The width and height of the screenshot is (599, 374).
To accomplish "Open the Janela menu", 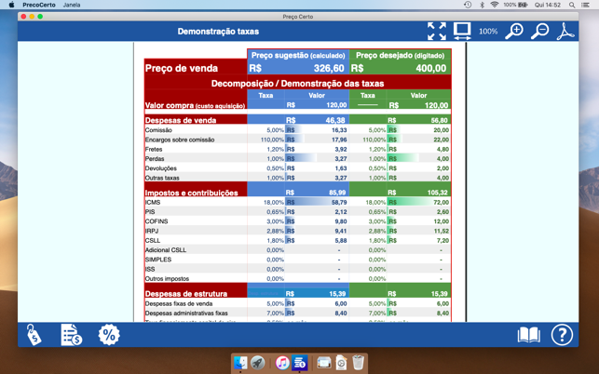I will tap(72, 5).
